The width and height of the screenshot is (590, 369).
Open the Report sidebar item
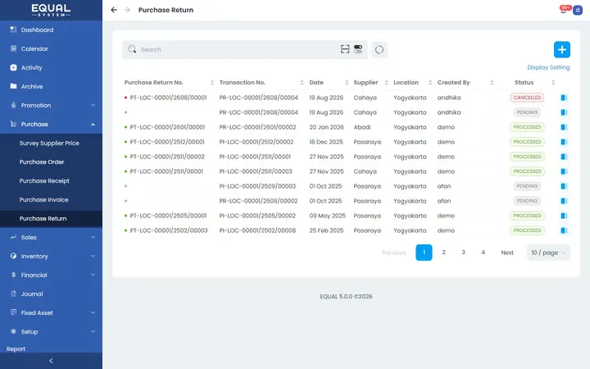[16, 349]
